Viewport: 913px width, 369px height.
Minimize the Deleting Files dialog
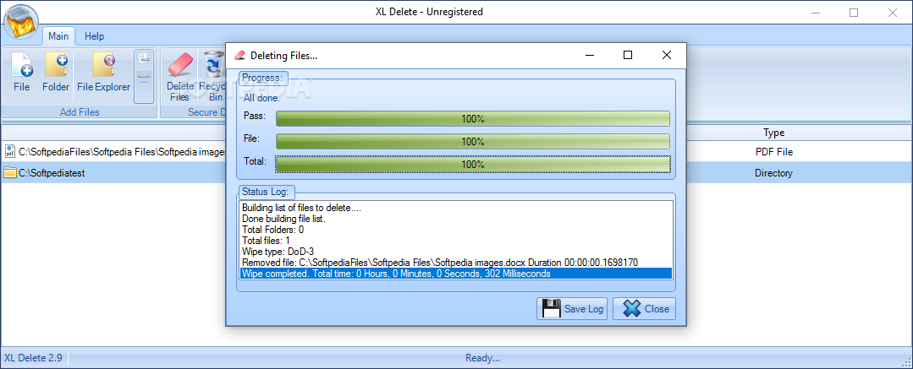pyautogui.click(x=591, y=55)
